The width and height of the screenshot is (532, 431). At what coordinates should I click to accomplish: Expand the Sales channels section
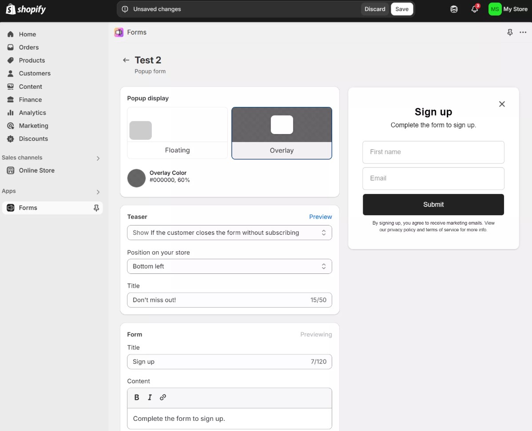[x=98, y=158]
